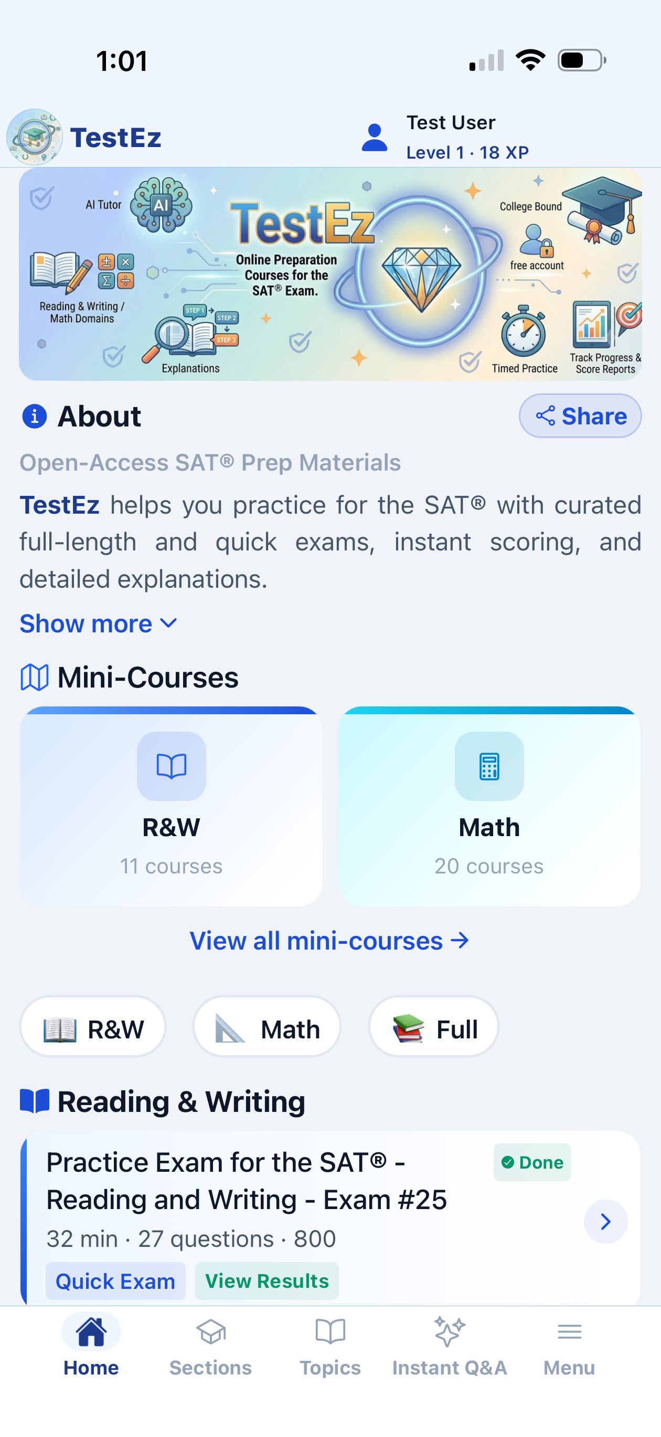Follow the View all mini-courses link
Image resolution: width=661 pixels, height=1437 pixels.
tap(330, 941)
